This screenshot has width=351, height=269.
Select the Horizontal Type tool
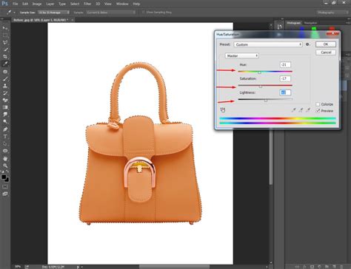(5, 137)
